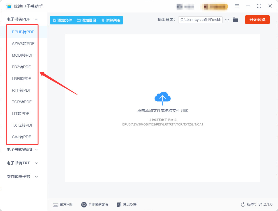Viewport: 278px width, 211px height.
Task: Open the enterprise WeChat support icon
Action: pyautogui.click(x=84, y=205)
